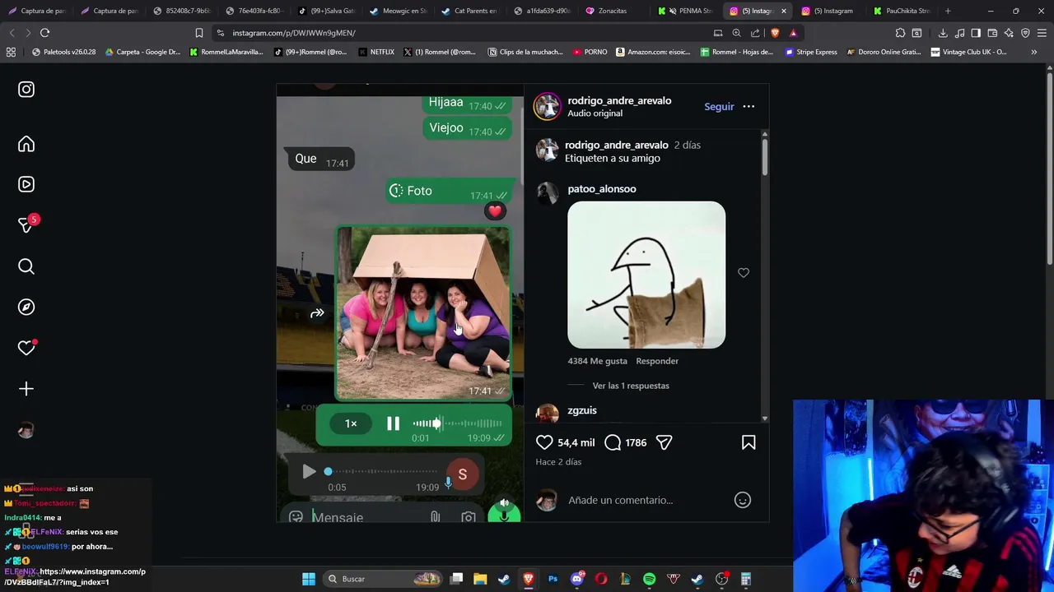View the 4384 Me gusta list

[597, 361]
